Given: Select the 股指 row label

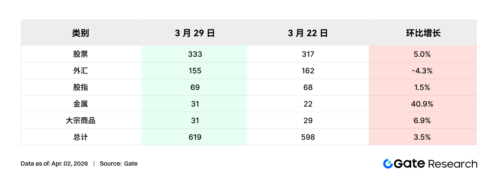Looking at the screenshot, I should tap(81, 88).
